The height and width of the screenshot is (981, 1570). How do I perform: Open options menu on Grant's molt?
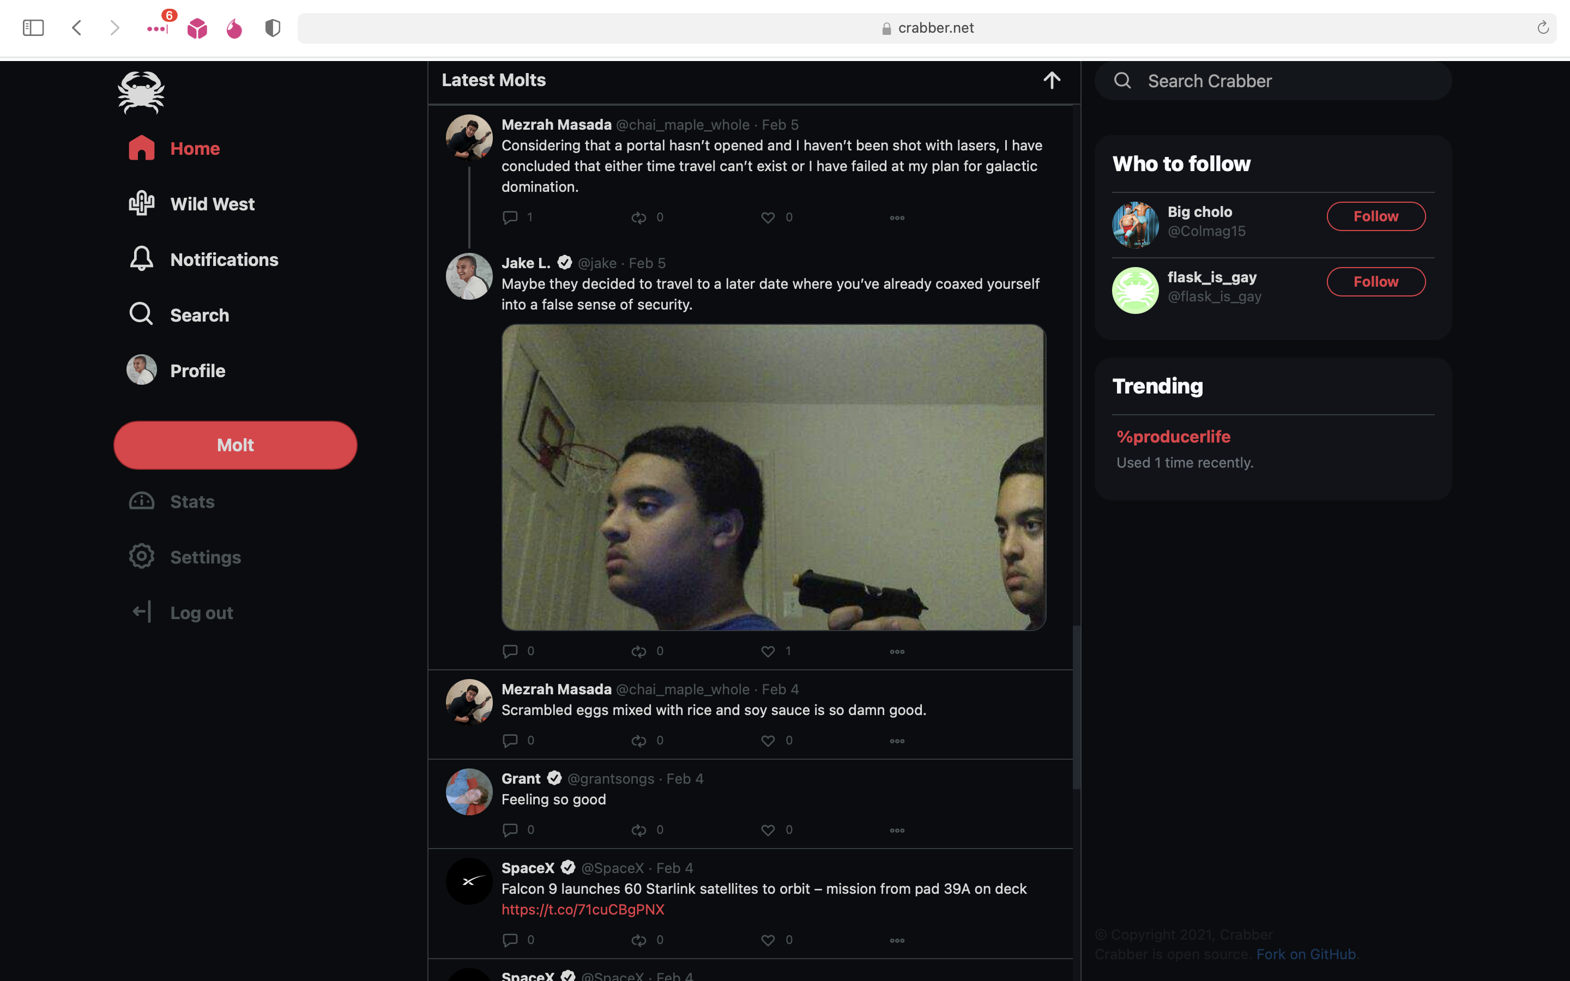[x=897, y=831]
